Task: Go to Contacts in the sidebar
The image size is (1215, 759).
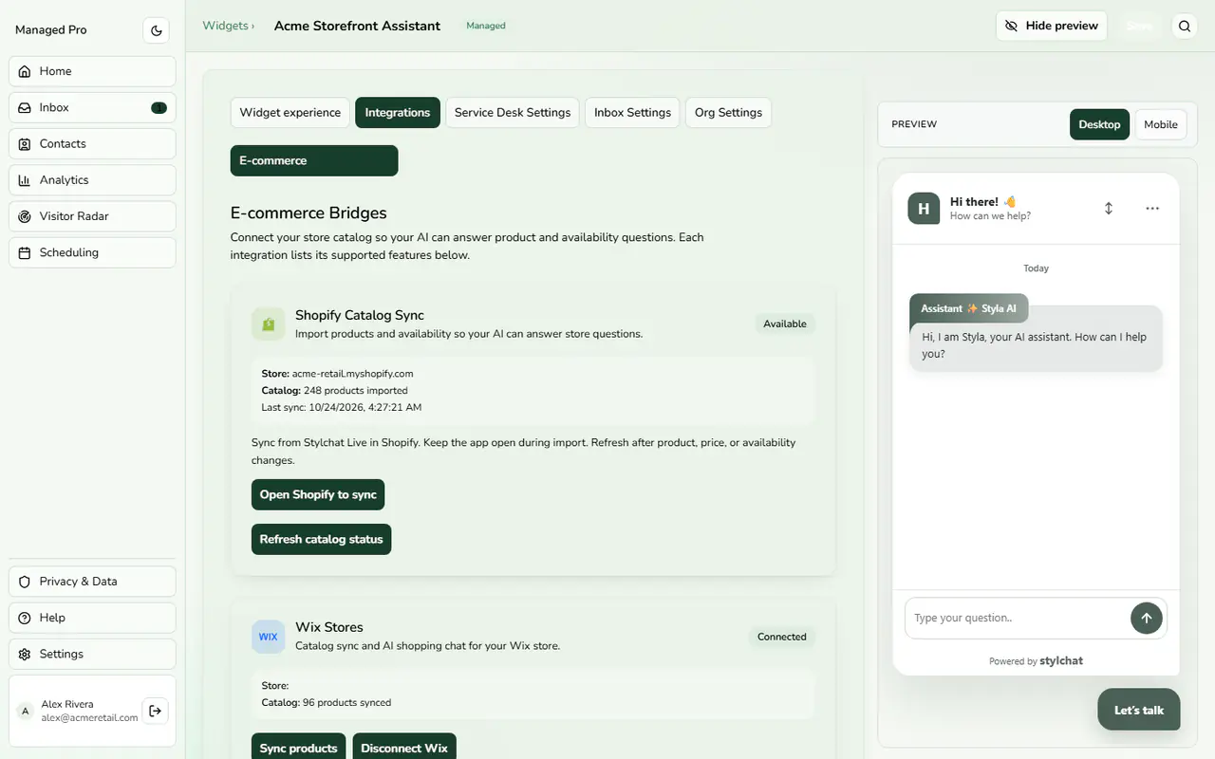Action: [x=92, y=143]
